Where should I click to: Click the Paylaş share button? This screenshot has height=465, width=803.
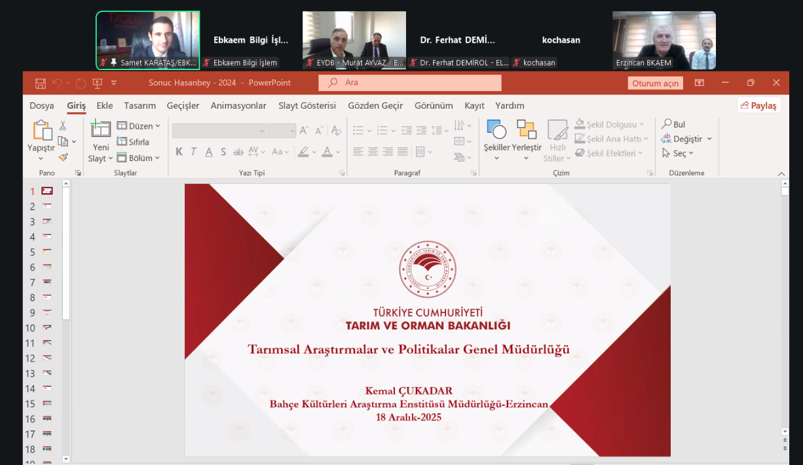pos(758,105)
